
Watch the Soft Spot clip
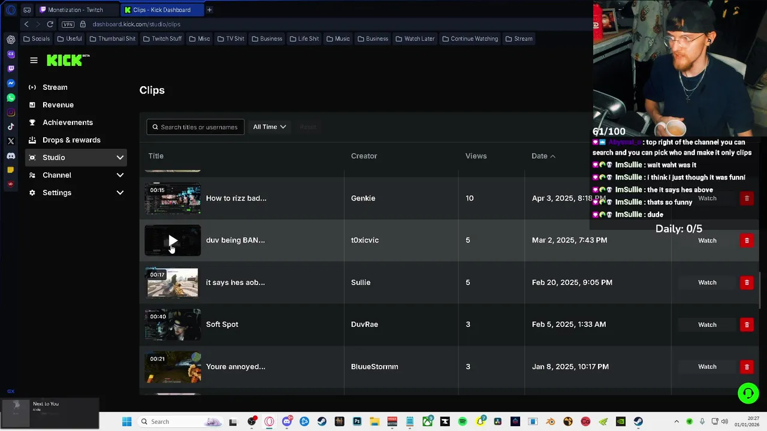click(x=707, y=324)
